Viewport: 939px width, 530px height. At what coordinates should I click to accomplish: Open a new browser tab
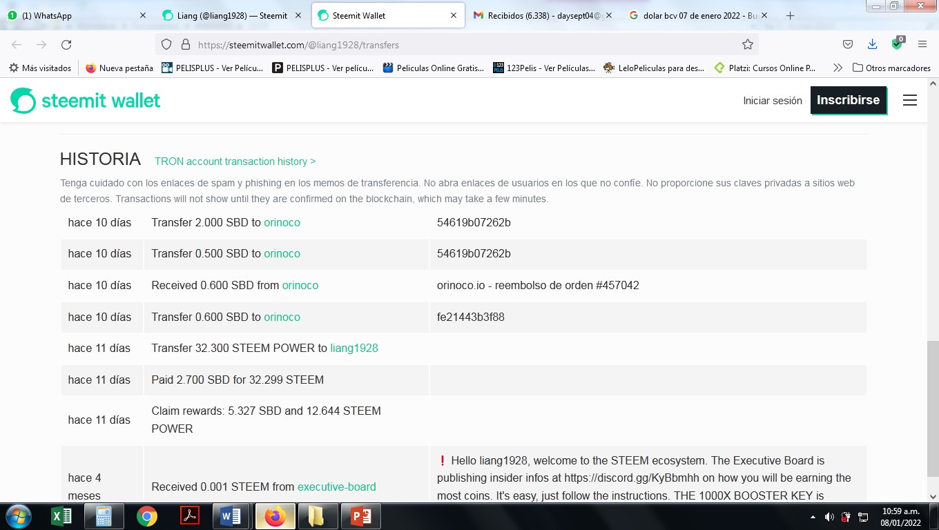point(791,15)
